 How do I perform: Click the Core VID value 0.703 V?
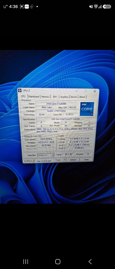tap(70, 115)
